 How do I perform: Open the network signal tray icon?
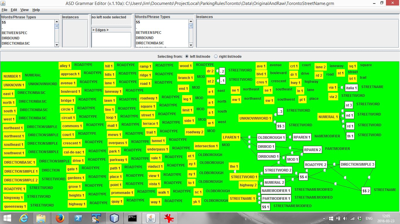352,218
